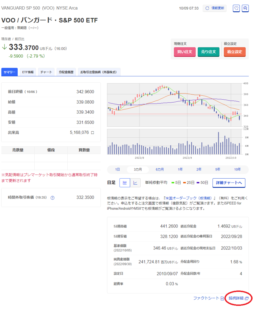Screen dimensions: 253x309
Task: Set chart range to 10年
Action: click(237, 169)
